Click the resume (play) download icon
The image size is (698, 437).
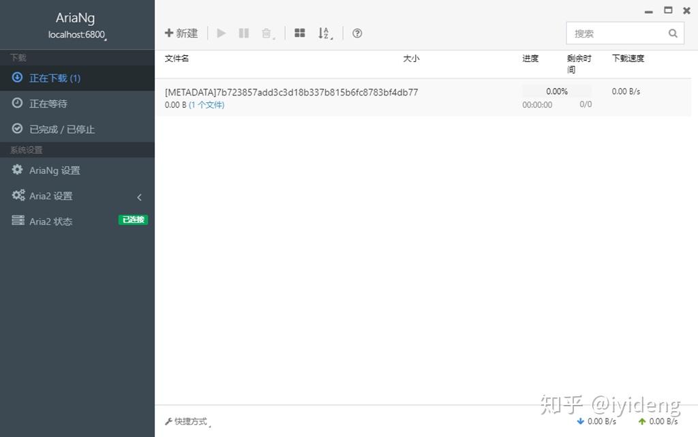coord(220,33)
